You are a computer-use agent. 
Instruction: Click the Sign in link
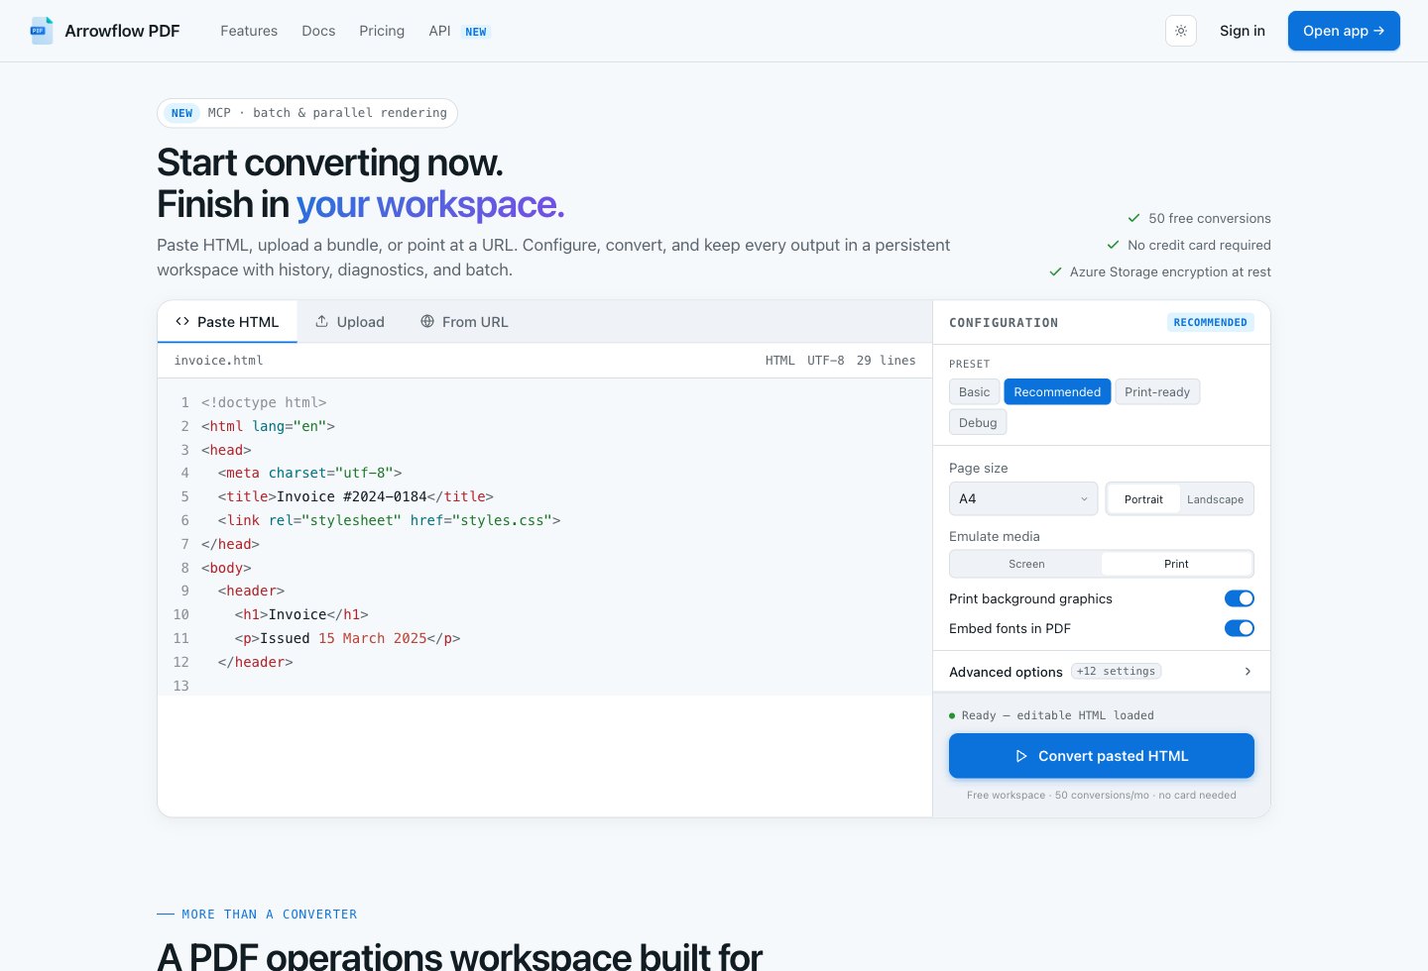pos(1243,31)
